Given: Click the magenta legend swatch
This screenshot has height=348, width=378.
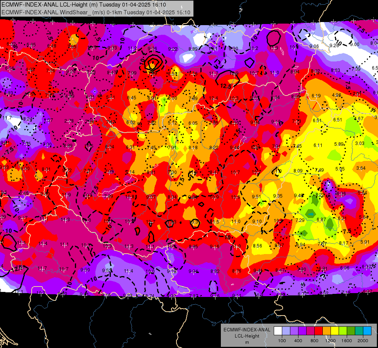Looking at the screenshot, I should [x=310, y=331].
